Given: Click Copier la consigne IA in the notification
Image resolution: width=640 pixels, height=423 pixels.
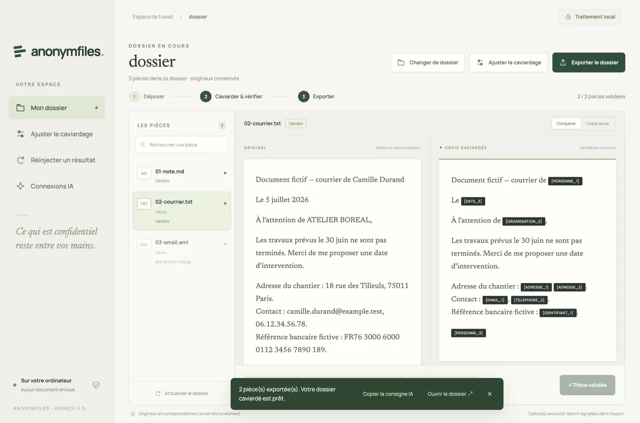Looking at the screenshot, I should [x=388, y=394].
